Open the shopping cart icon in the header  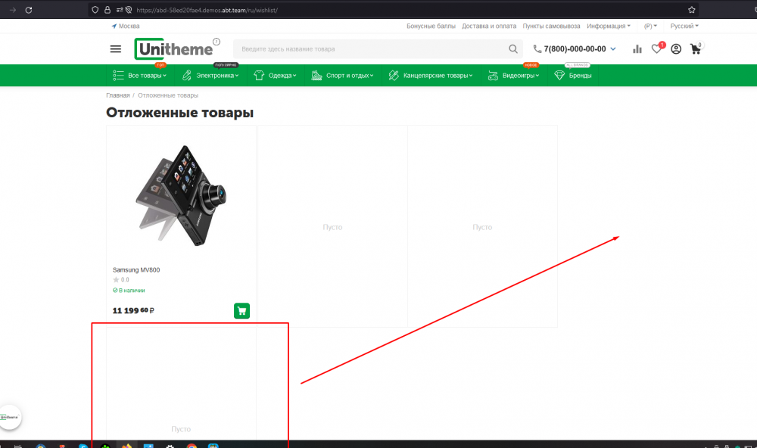click(695, 48)
